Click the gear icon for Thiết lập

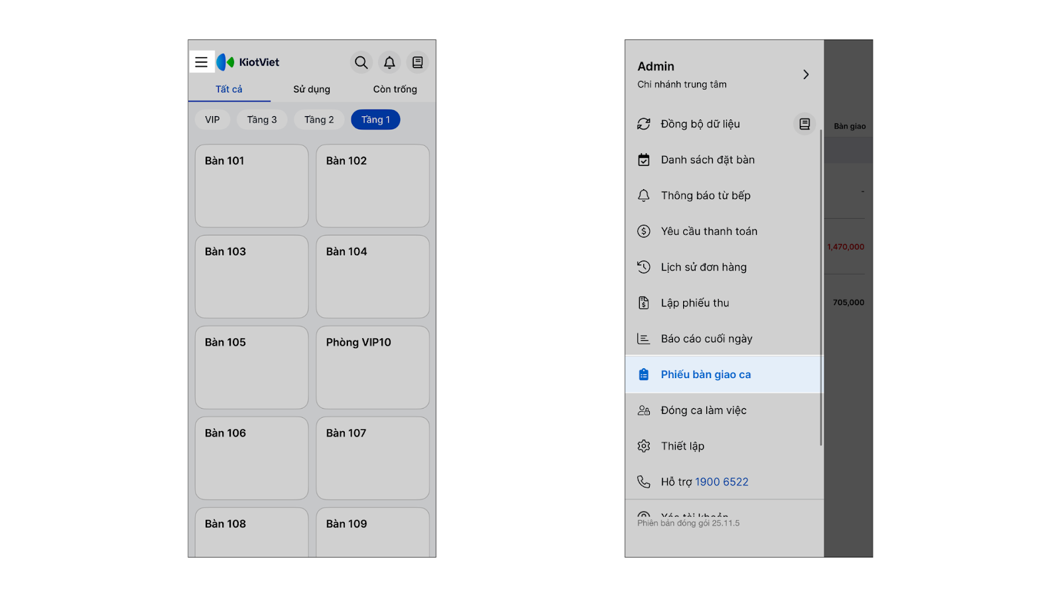(644, 446)
